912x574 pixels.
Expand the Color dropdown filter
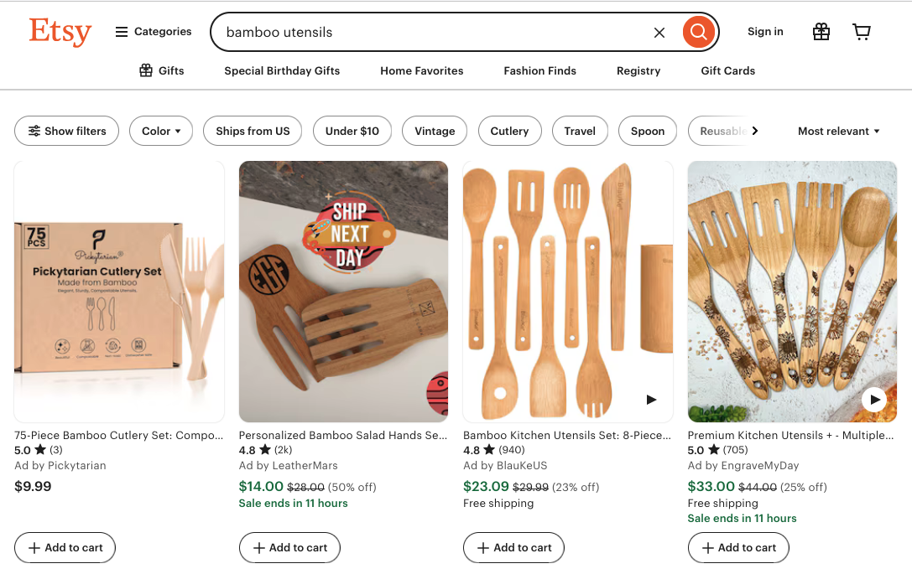click(161, 131)
